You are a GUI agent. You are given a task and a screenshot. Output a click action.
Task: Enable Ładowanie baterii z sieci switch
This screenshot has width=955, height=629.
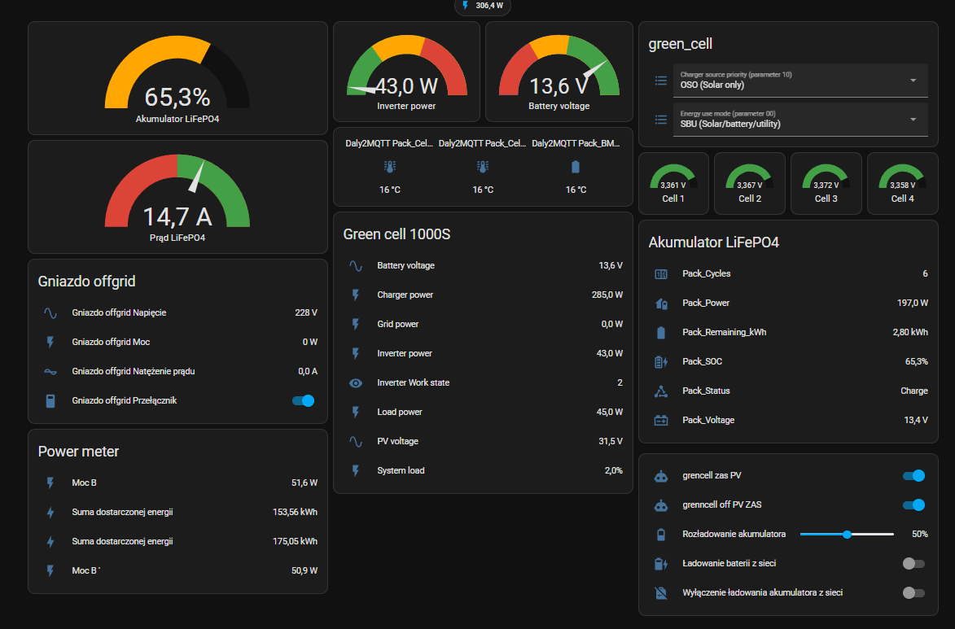coord(913,563)
